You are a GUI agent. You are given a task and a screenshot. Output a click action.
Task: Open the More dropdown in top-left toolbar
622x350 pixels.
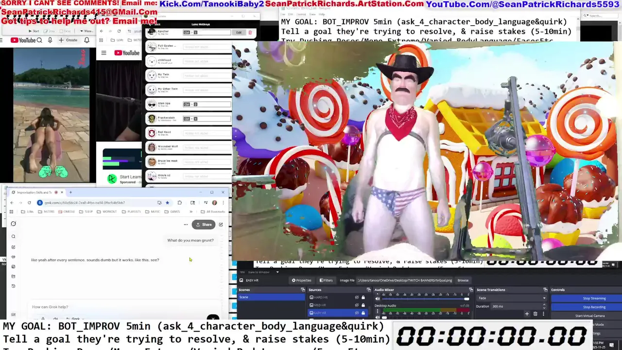(x=87, y=31)
